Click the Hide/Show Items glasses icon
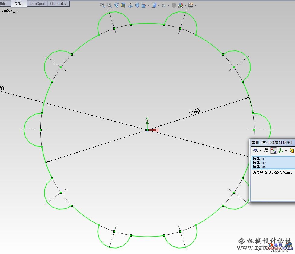The image size is (295, 254). pyautogui.click(x=164, y=5)
